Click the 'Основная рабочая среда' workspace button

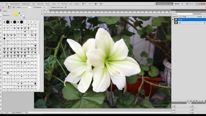[x=164, y=4]
